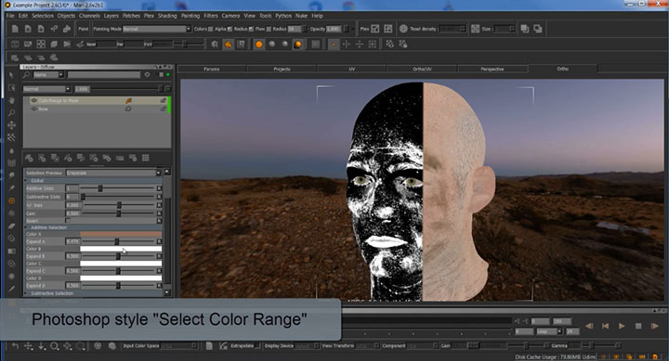Click the pin tool in left toolbar

pyautogui.click(x=11, y=188)
